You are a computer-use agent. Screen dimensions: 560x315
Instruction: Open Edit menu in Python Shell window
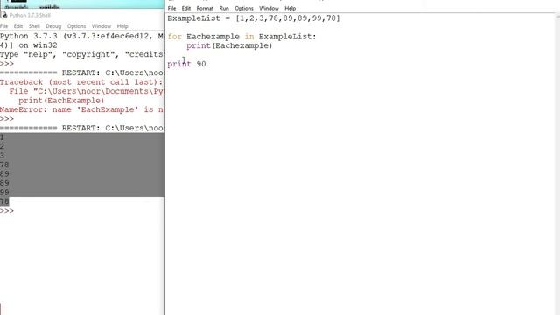17,26
